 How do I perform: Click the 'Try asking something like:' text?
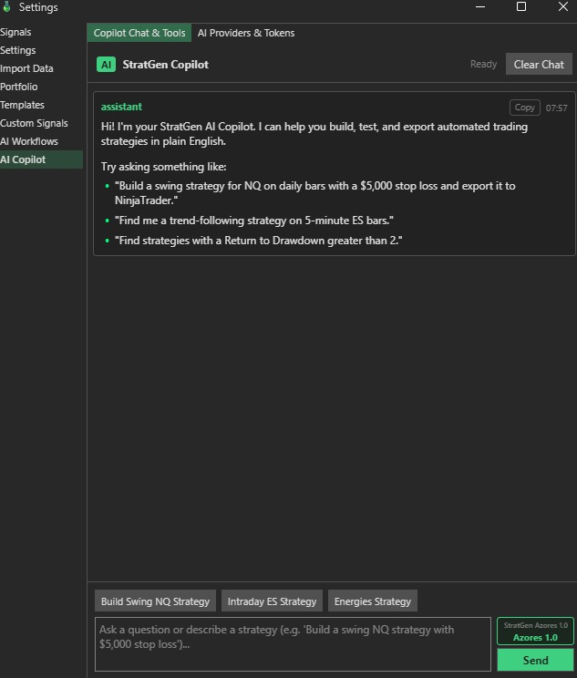pos(163,167)
